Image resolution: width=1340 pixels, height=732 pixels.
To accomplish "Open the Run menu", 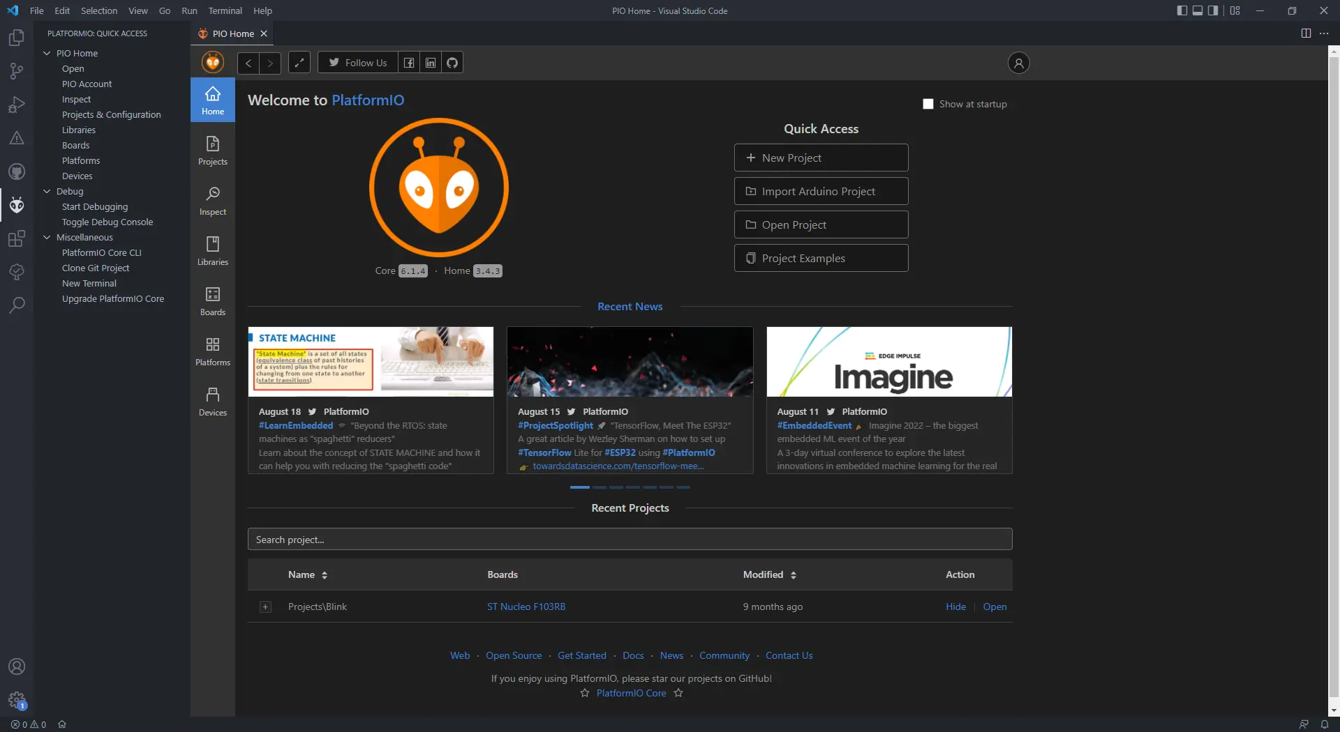I will (x=189, y=10).
